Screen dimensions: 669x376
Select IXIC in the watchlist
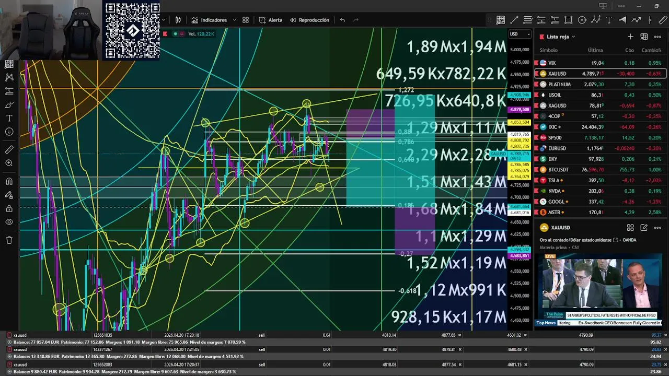(600, 127)
